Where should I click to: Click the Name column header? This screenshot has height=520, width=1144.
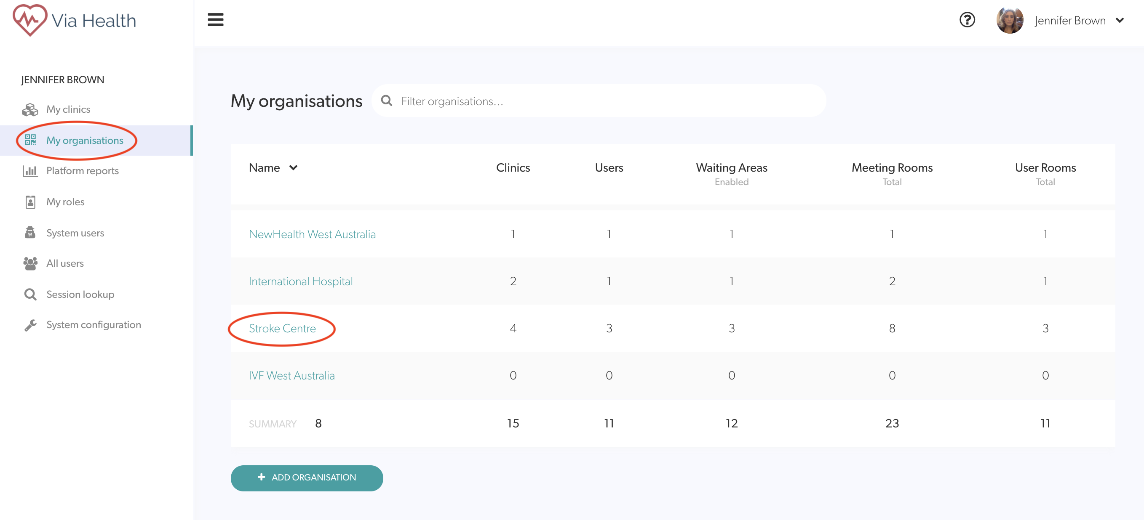pos(264,168)
